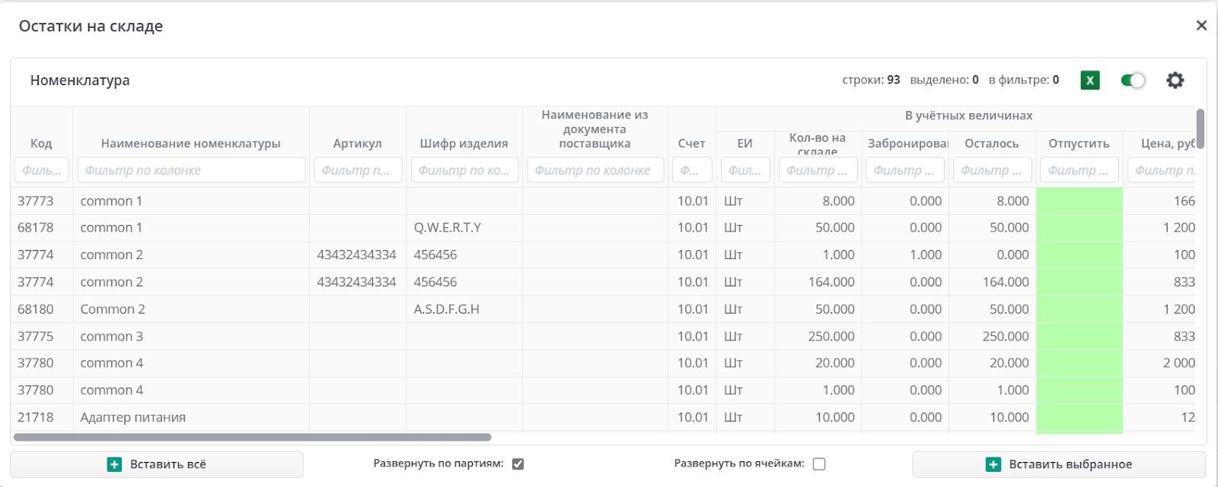Image resolution: width=1218 pixels, height=487 pixels.
Task: Close the warehouse stock dialog
Action: coord(1201,26)
